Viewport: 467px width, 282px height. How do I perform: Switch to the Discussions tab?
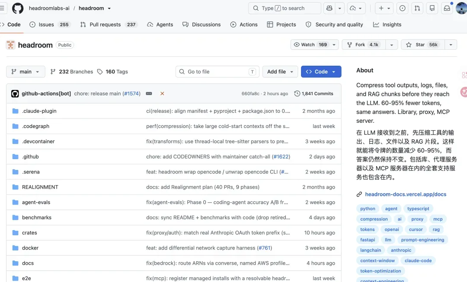tap(202, 25)
